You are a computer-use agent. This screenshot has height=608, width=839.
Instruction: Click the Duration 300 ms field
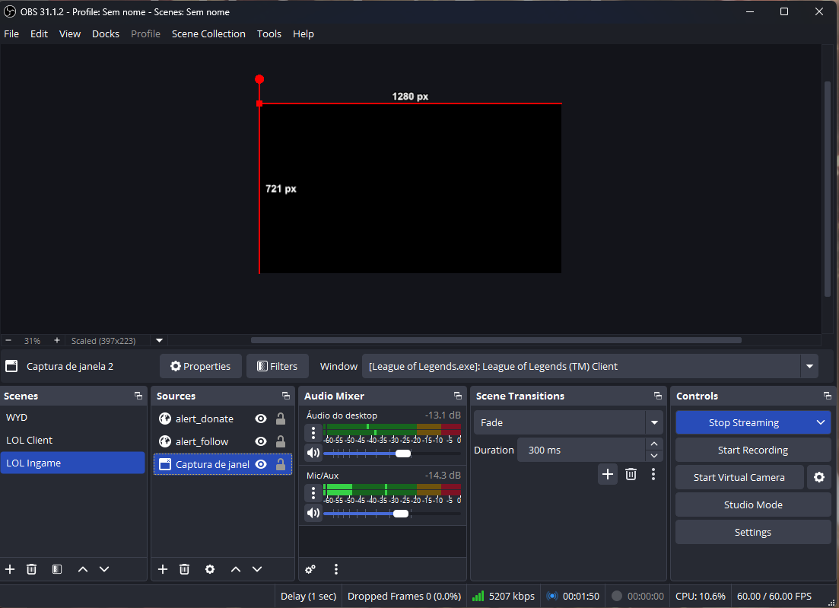click(x=580, y=450)
